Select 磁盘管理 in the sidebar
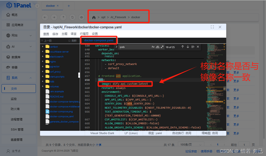This screenshot has height=156, width=266. point(19,140)
